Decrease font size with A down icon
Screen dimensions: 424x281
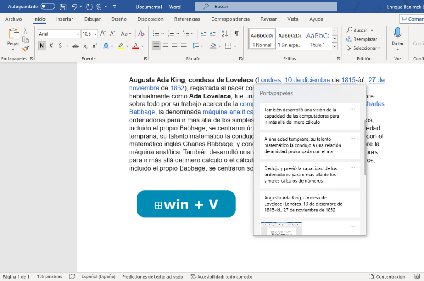pyautogui.click(x=113, y=34)
